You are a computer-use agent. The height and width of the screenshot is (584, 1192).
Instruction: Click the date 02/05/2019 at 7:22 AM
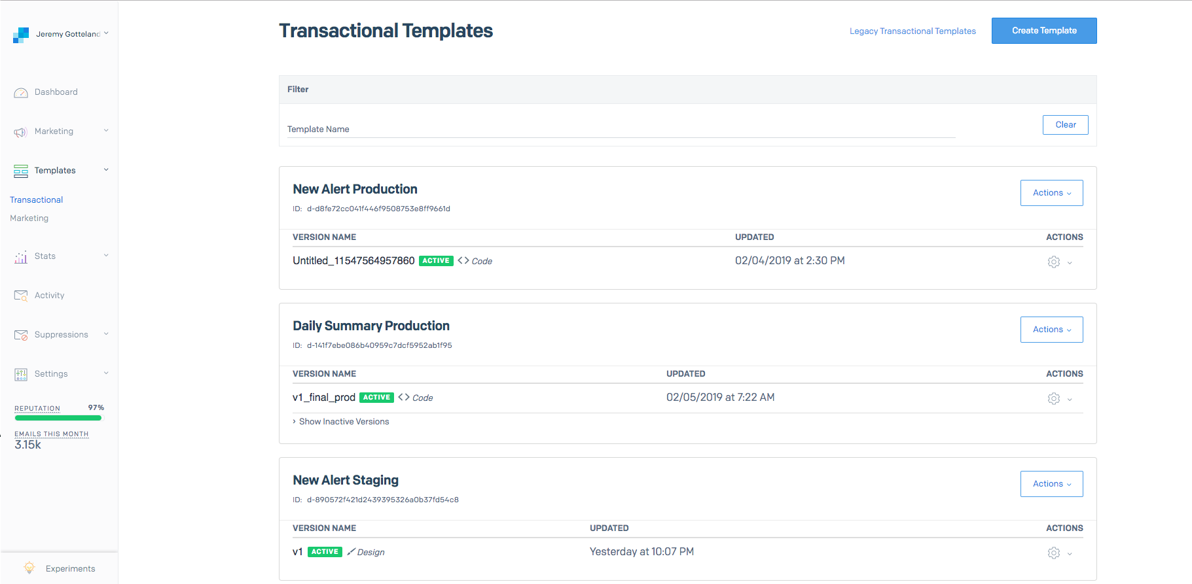pyautogui.click(x=720, y=398)
